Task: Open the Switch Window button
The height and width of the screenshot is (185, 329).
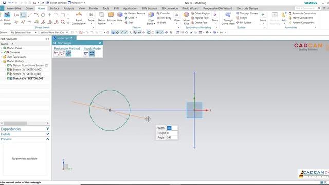Action: [x=57, y=3]
